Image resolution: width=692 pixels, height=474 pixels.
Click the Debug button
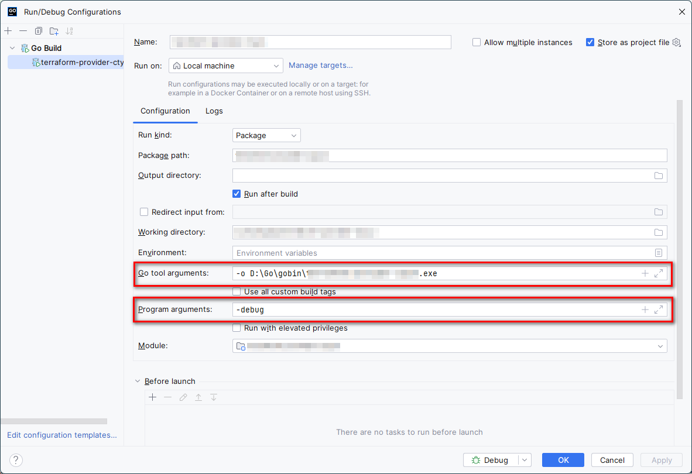point(491,460)
